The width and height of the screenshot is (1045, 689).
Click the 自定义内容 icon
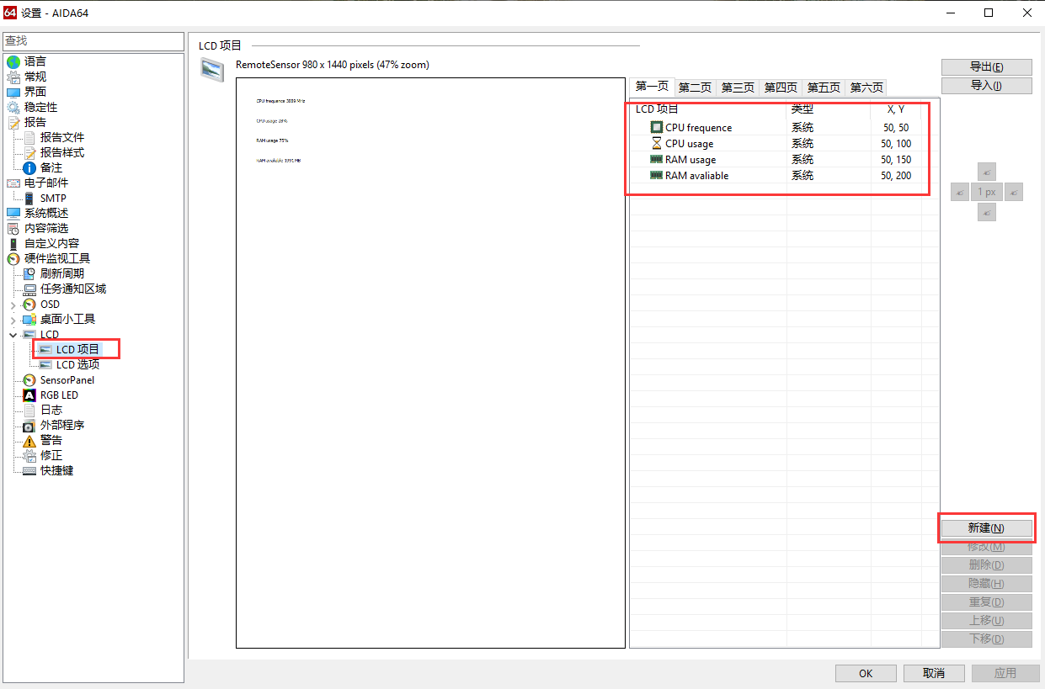[x=13, y=243]
